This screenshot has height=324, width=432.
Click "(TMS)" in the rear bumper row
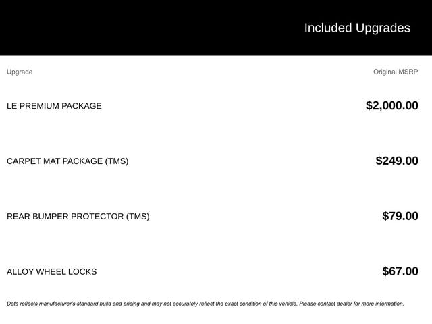pyautogui.click(x=138, y=217)
